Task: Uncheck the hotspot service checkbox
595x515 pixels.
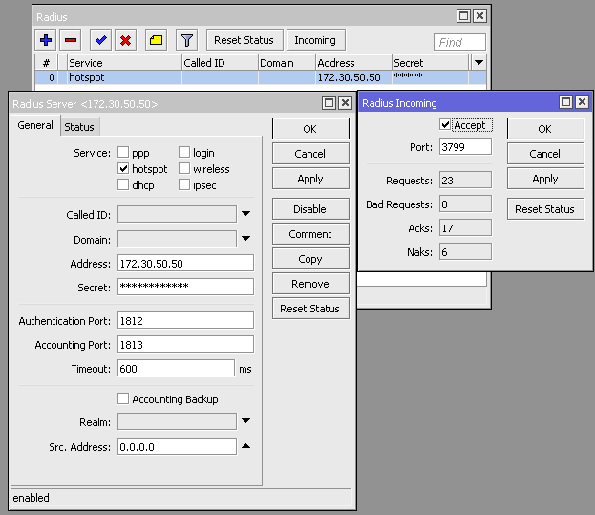Action: [x=122, y=169]
